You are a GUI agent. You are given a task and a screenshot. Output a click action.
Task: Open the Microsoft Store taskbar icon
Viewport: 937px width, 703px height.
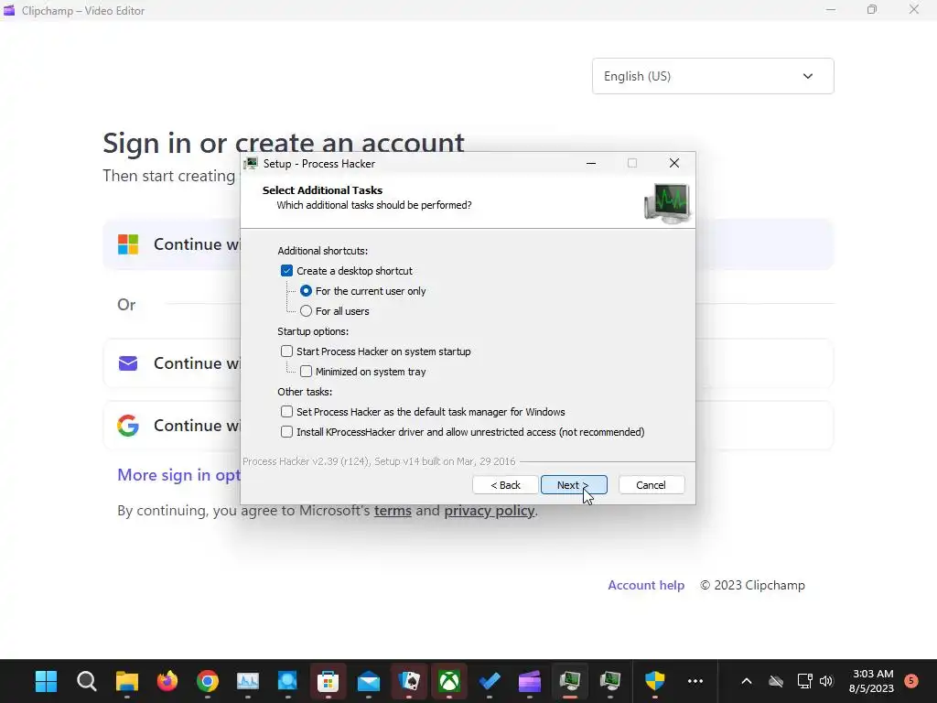(x=328, y=681)
